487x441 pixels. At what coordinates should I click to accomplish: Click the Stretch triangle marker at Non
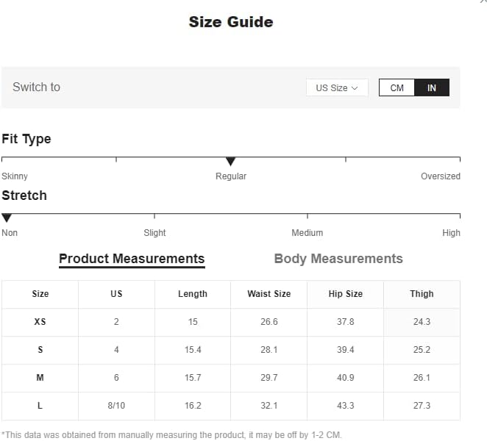pyautogui.click(x=7, y=218)
